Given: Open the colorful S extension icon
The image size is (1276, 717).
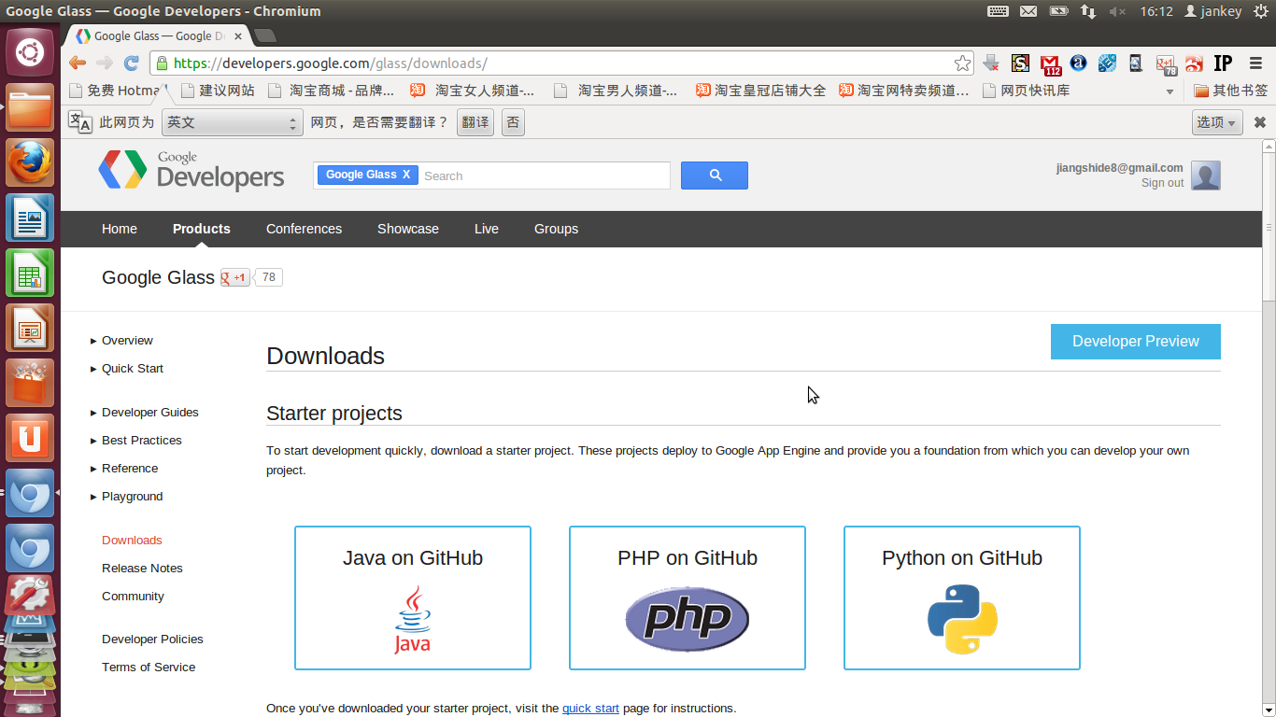Looking at the screenshot, I should [1021, 63].
